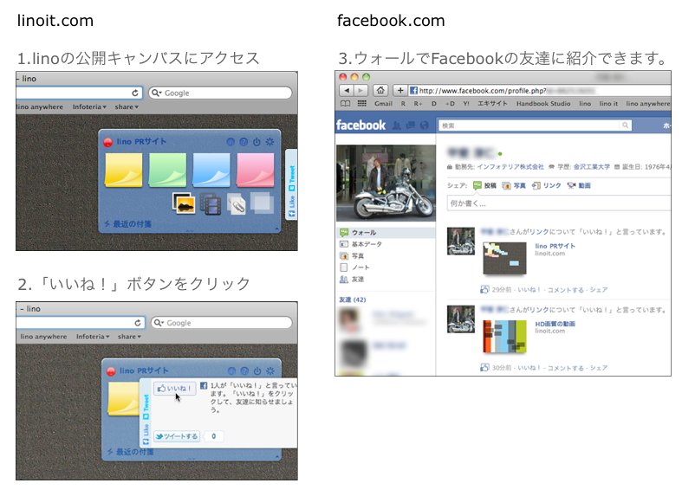Image resolution: width=695 pixels, height=496 pixels.
Task: Open the friend requests icon in Facebook header
Action: click(397, 126)
